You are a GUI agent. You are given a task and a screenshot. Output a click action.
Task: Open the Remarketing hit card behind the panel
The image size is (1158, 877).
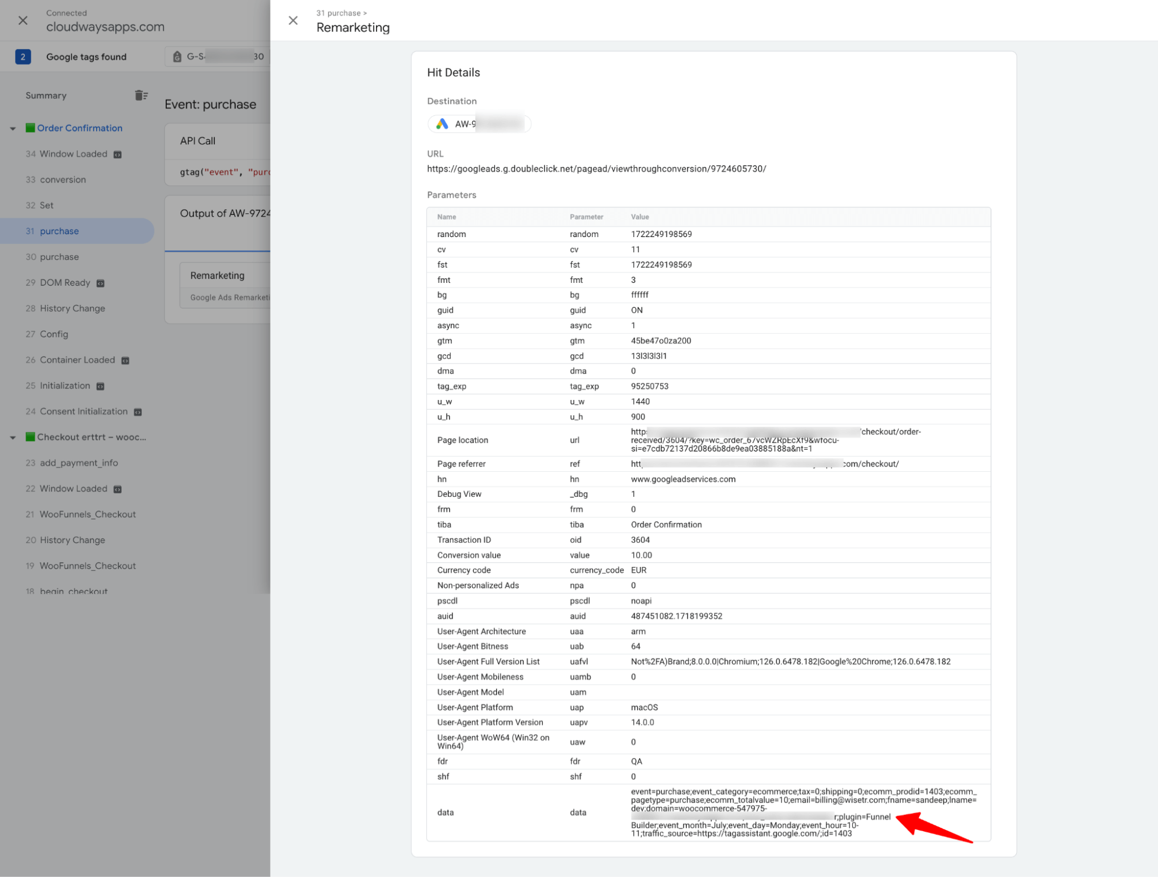click(225, 285)
